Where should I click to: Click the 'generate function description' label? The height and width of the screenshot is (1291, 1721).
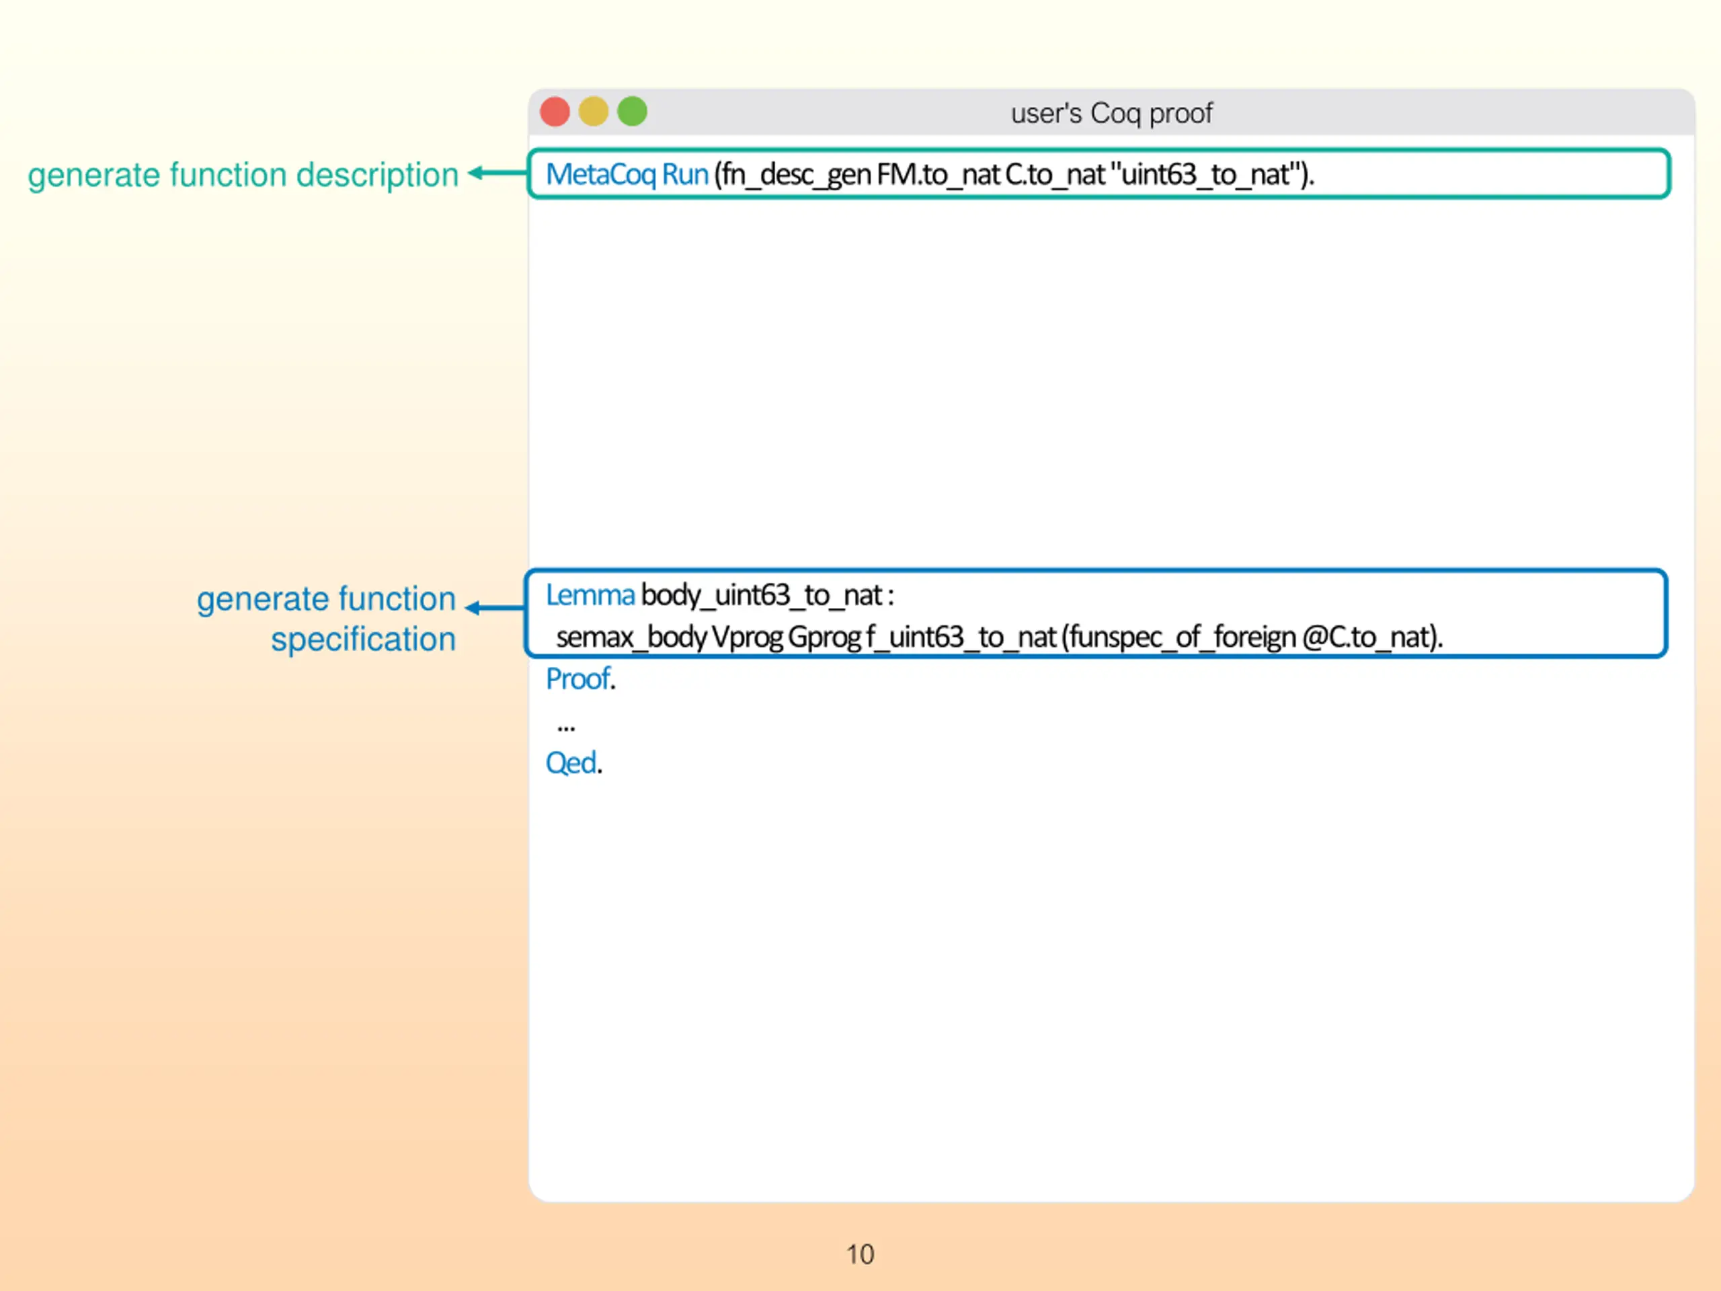[x=243, y=175]
